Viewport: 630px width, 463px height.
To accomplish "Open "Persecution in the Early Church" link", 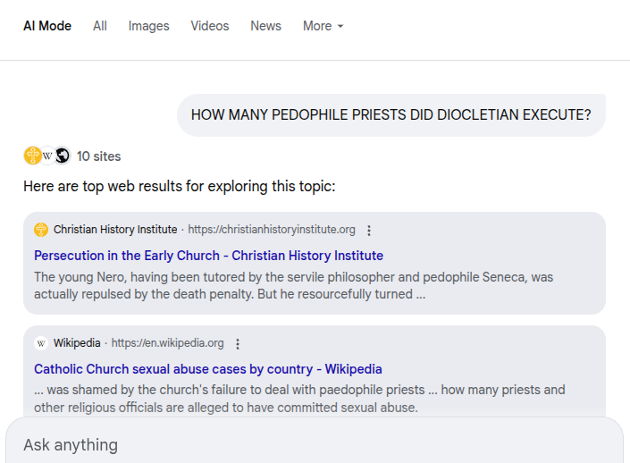I will click(x=208, y=256).
